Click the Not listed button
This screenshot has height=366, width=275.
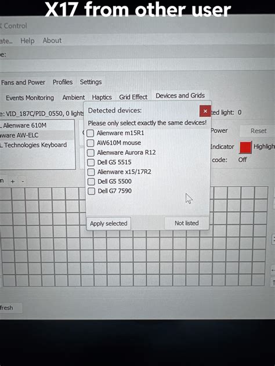click(x=186, y=223)
